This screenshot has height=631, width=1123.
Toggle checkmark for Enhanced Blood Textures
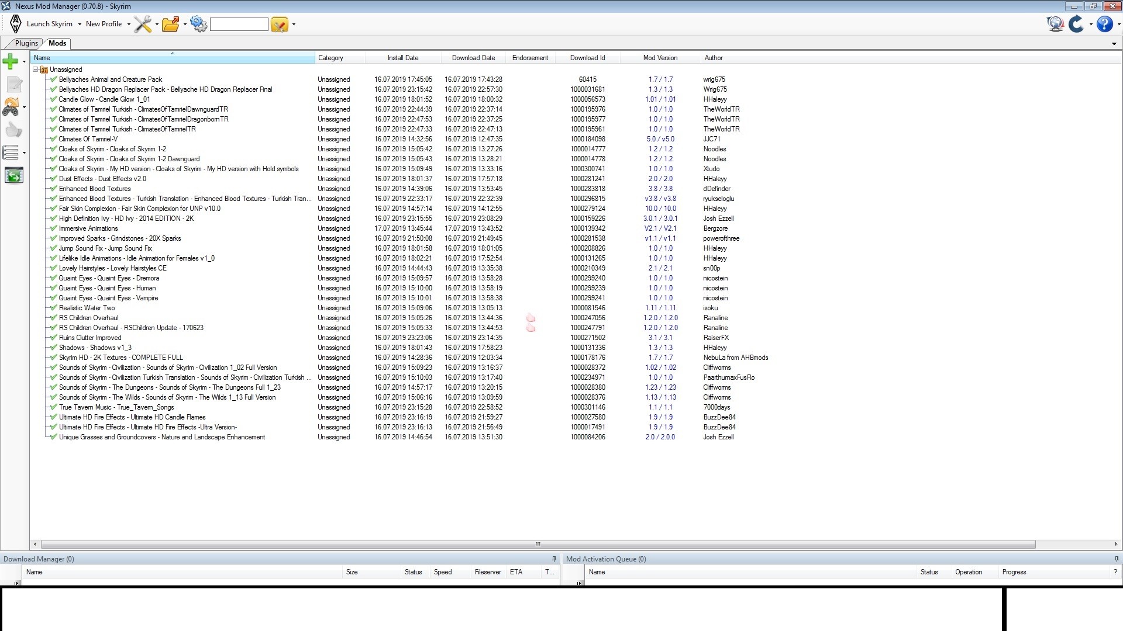pyautogui.click(x=53, y=189)
